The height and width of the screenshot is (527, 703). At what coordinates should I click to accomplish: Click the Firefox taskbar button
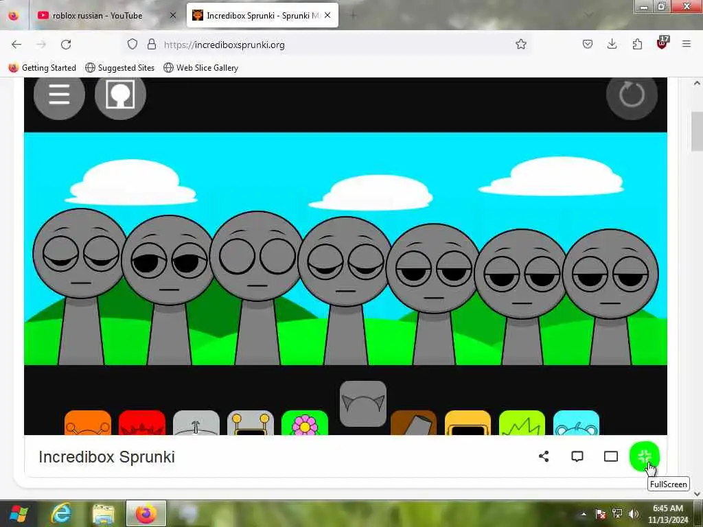146,513
